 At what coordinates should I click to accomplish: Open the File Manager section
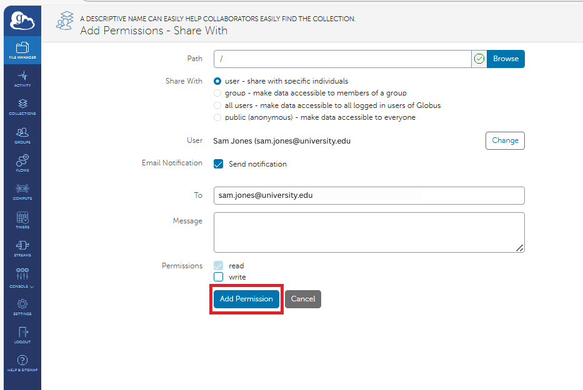pos(22,50)
